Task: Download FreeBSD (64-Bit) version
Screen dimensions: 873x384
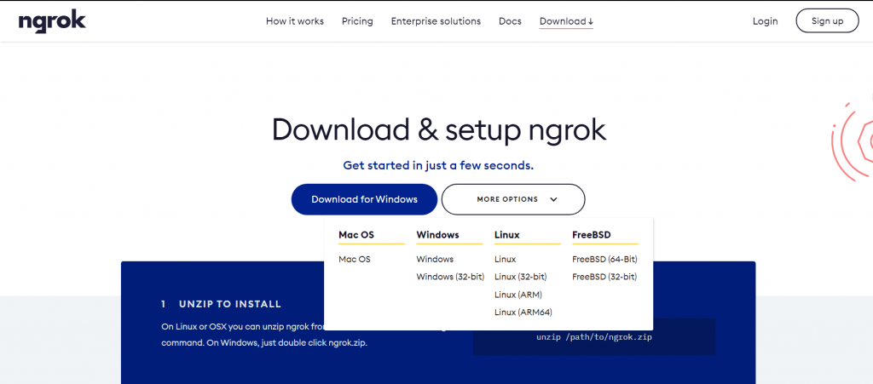Action: [604, 259]
